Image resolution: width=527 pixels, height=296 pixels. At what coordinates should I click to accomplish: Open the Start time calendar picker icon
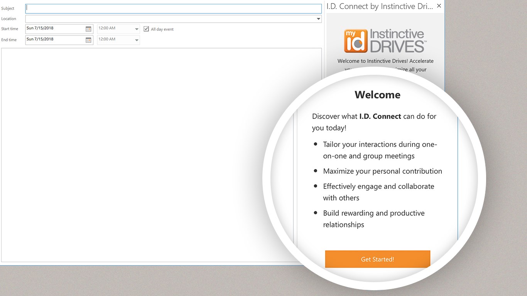(88, 29)
